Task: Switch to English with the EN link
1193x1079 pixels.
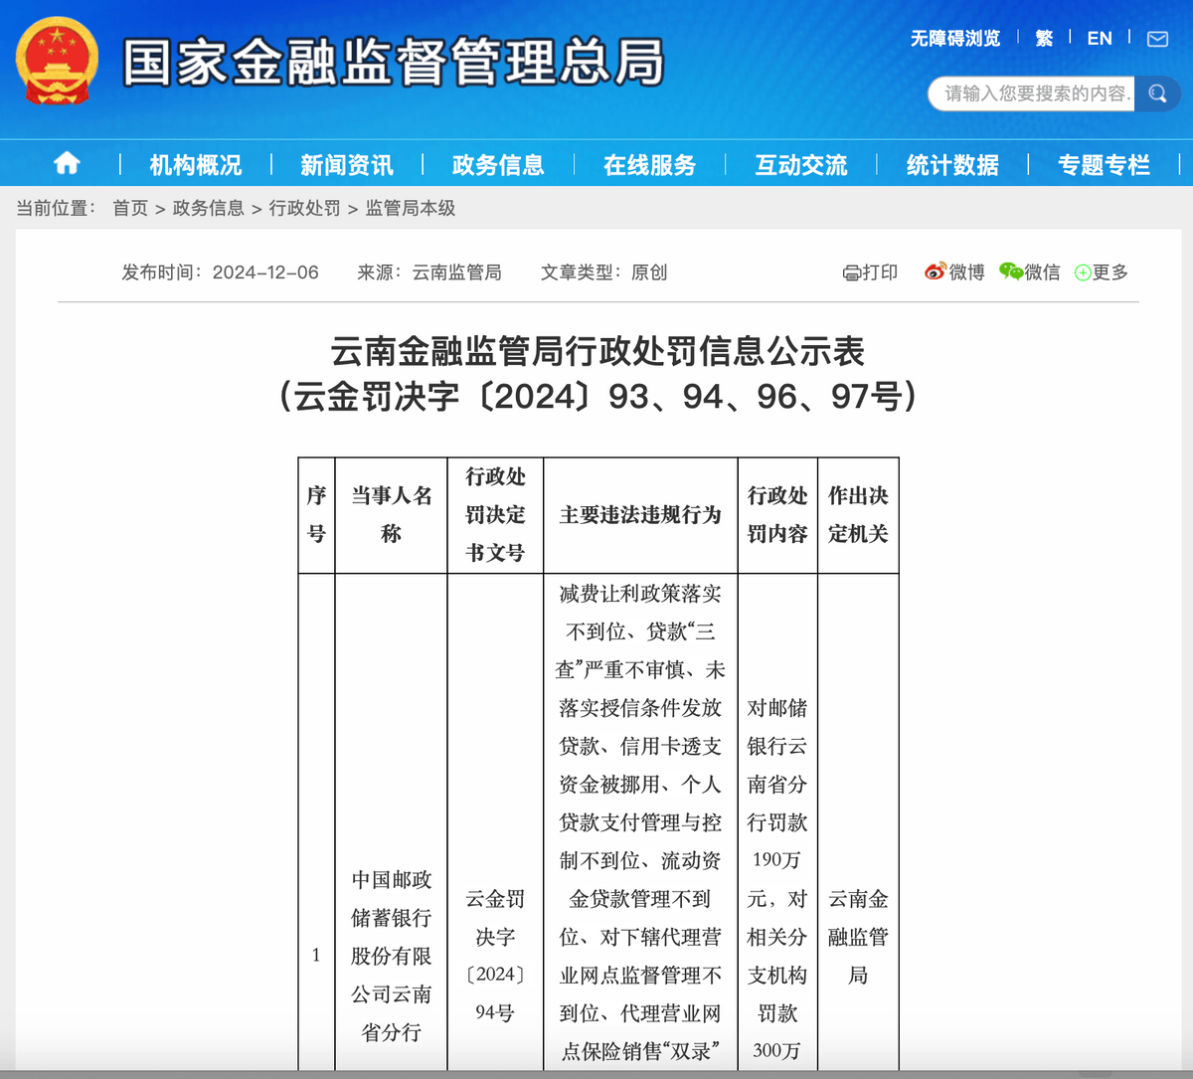Action: [x=1099, y=38]
